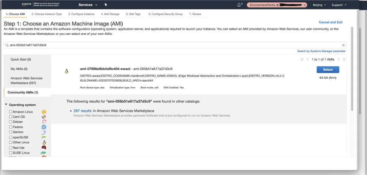Check the Amazon Linux filter
Viewport: 367px width, 175px height.
coord(11,112)
